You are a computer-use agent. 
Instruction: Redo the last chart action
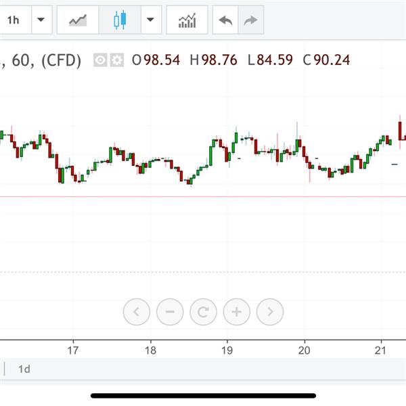(250, 20)
